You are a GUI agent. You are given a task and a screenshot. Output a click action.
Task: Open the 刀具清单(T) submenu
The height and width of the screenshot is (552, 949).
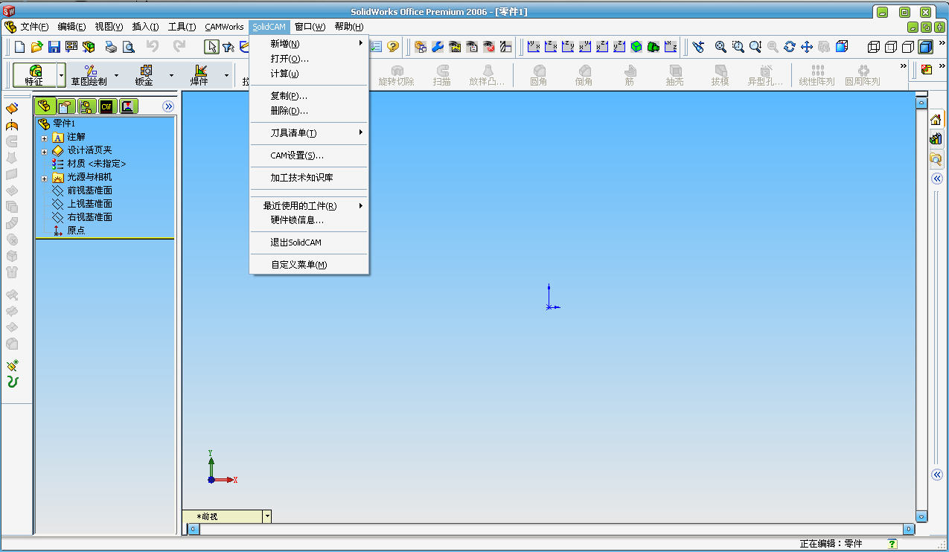309,132
